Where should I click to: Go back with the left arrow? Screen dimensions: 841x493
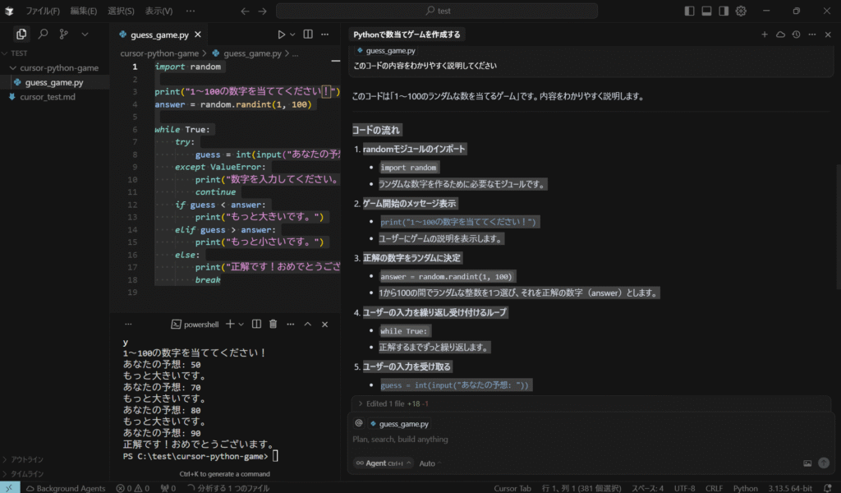[x=245, y=11]
